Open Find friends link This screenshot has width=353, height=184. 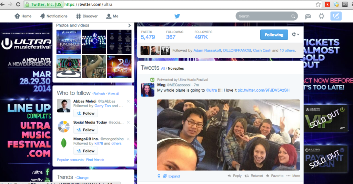click(95, 160)
